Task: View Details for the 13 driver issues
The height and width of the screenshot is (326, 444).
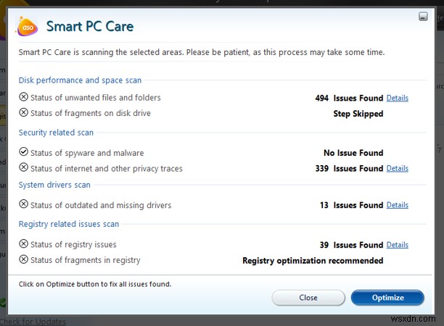Action: coord(397,206)
